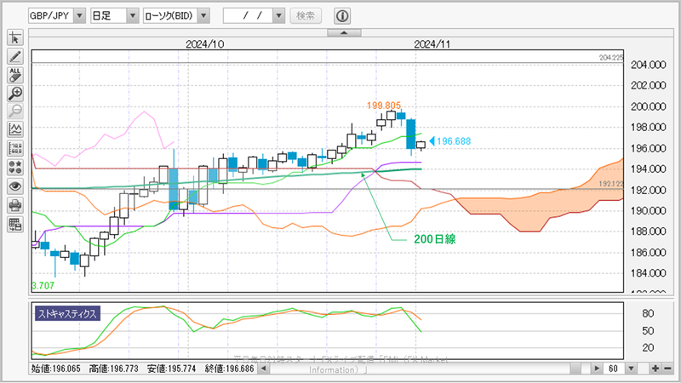This screenshot has width=681, height=383.
Task: Click the 204.000 price axis label
Action: coord(648,65)
